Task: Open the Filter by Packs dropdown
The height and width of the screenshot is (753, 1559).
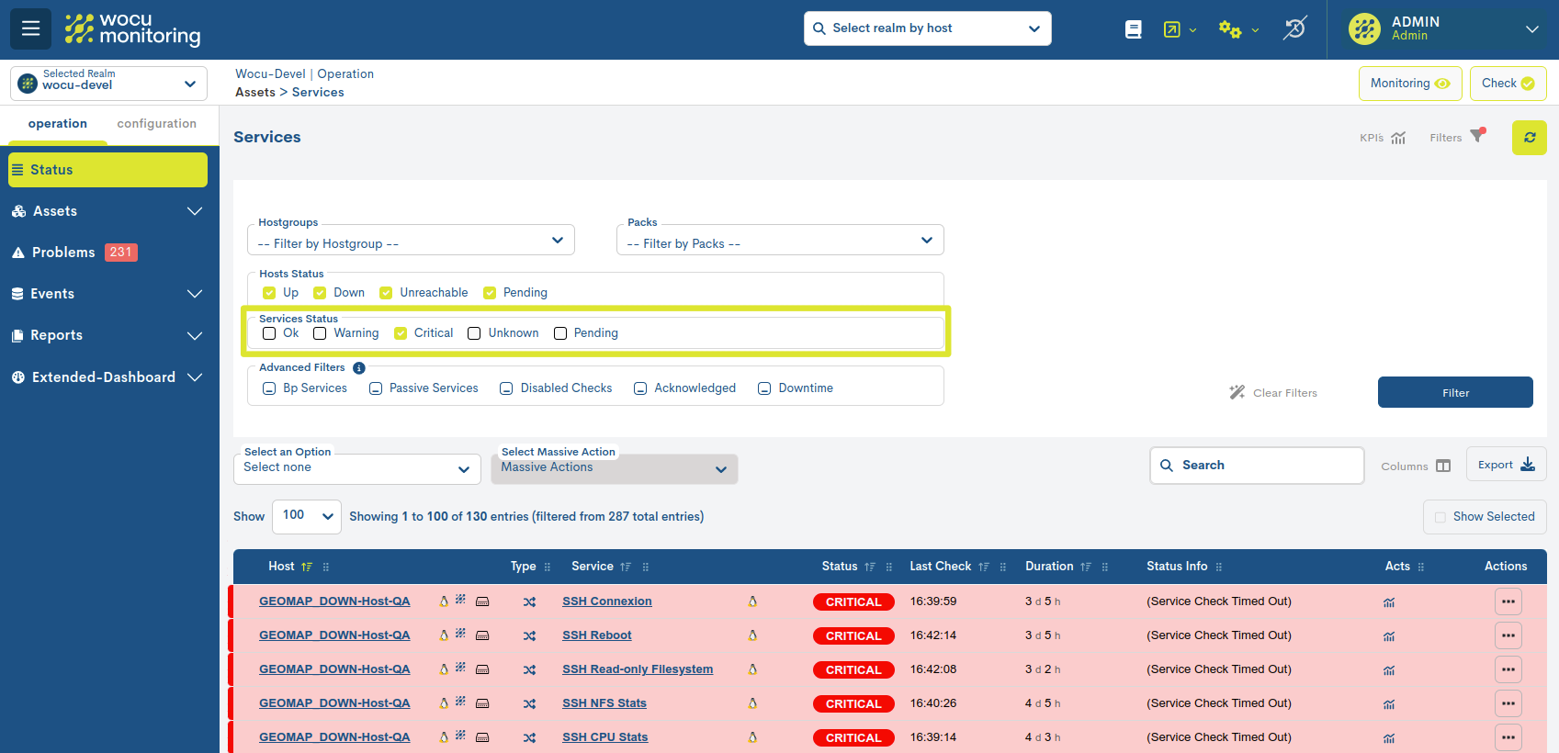Action: [780, 241]
